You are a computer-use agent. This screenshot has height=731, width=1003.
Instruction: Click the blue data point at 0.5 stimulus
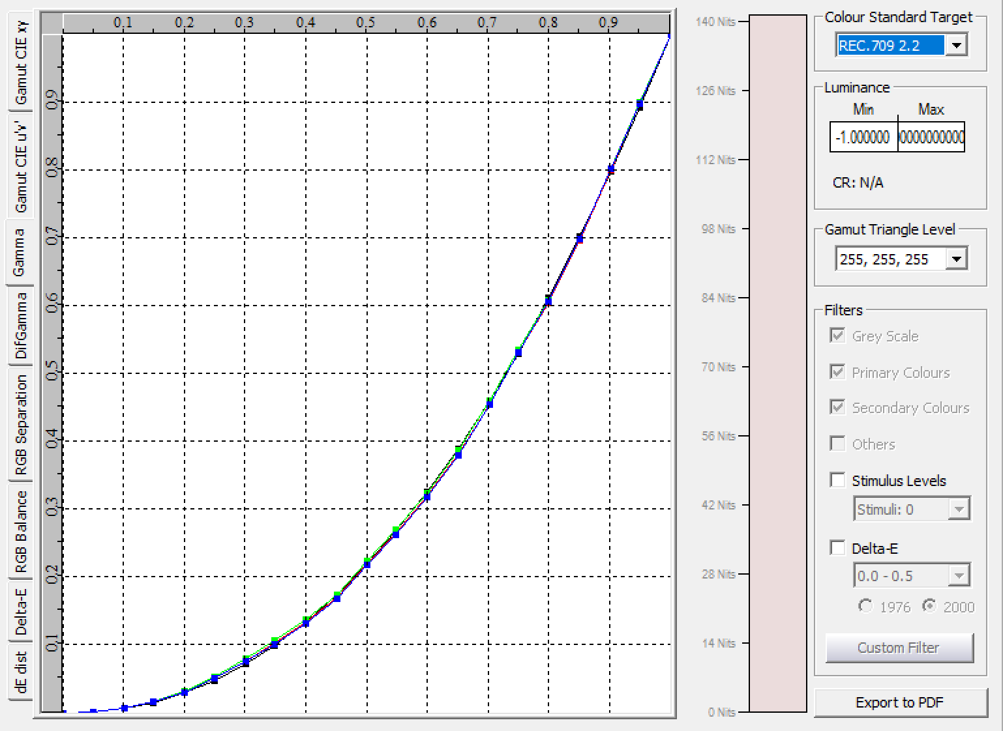(x=367, y=564)
